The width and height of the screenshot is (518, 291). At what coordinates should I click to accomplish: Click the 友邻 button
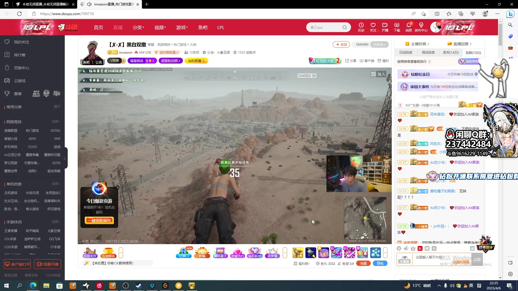click(341, 44)
